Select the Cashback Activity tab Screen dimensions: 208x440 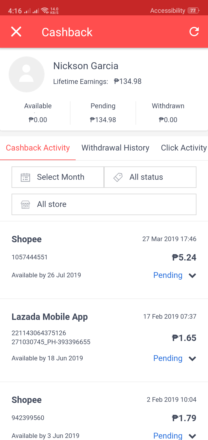tap(38, 148)
